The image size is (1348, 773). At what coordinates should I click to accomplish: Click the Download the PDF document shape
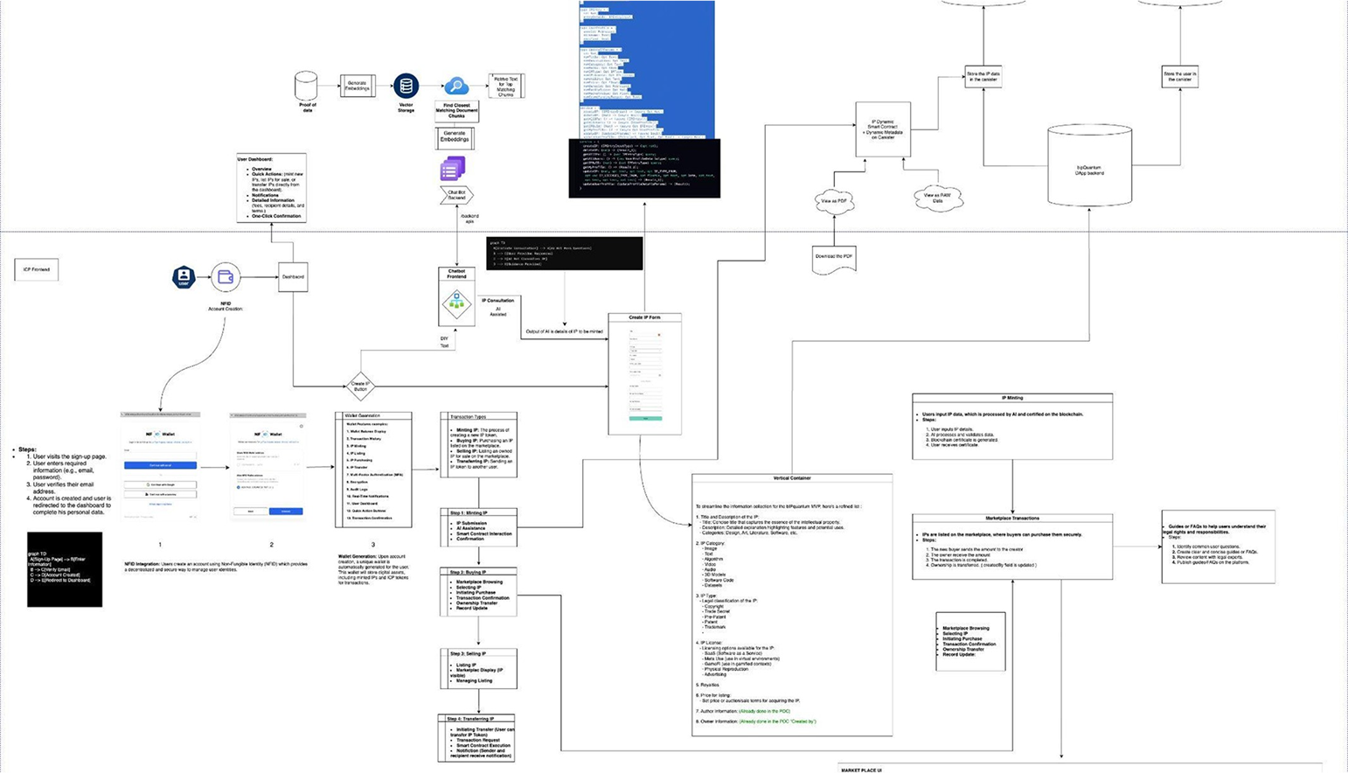tap(834, 258)
